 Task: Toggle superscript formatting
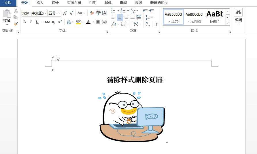[x=60, y=22]
